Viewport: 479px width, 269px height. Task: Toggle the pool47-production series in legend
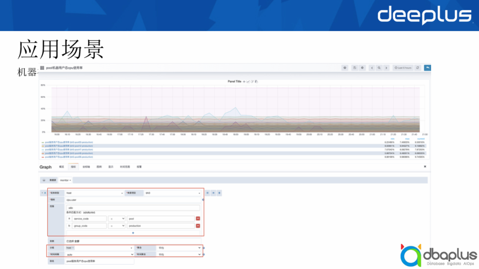coord(69,150)
